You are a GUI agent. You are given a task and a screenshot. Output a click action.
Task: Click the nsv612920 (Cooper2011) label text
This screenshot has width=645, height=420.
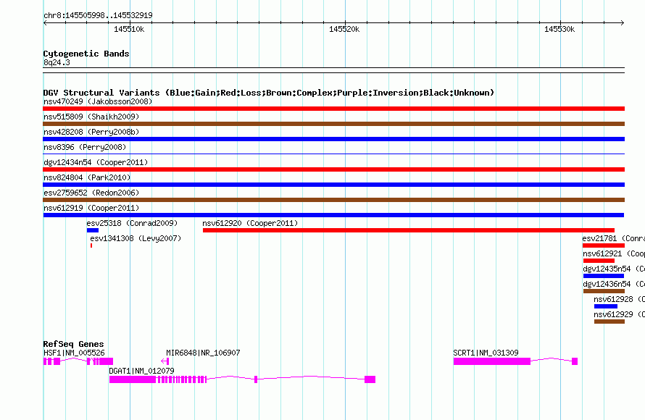[x=250, y=223]
